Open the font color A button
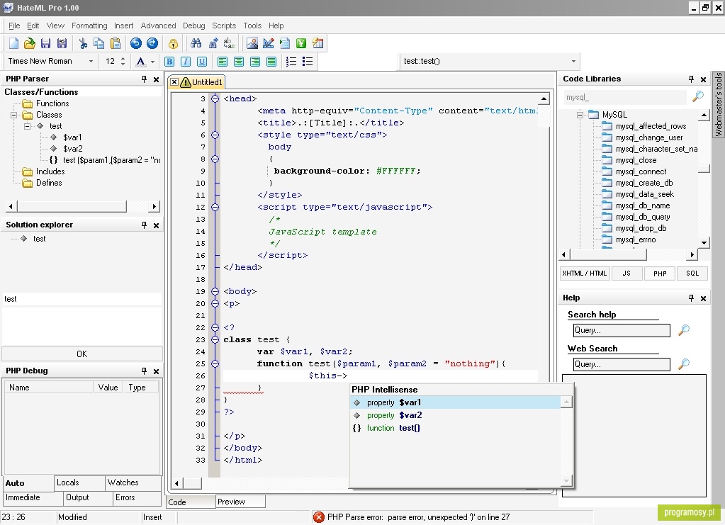Viewport: 725px width, 525px height. tap(140, 62)
